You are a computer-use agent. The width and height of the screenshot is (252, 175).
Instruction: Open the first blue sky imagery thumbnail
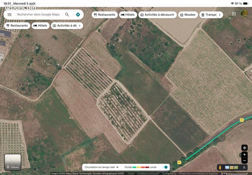click(x=227, y=168)
